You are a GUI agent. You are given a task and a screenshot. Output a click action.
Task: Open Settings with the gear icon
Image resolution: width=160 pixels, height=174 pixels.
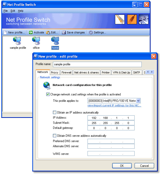pos(97,32)
